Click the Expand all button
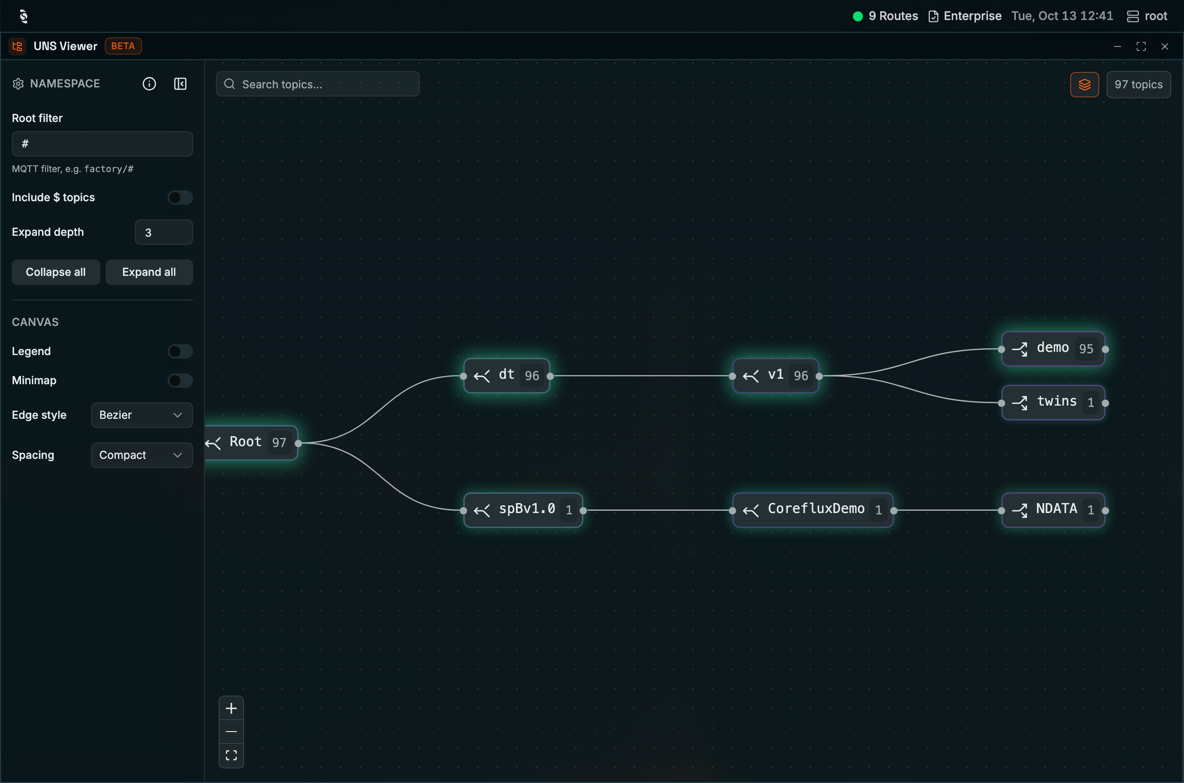This screenshot has width=1184, height=783. [149, 272]
